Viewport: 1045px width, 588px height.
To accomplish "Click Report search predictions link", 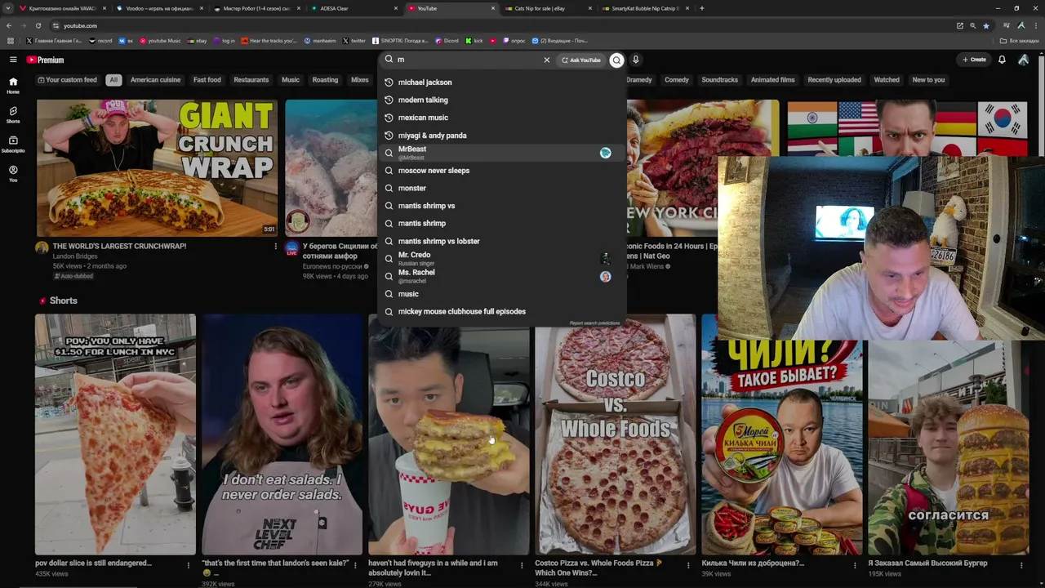I will (x=595, y=323).
